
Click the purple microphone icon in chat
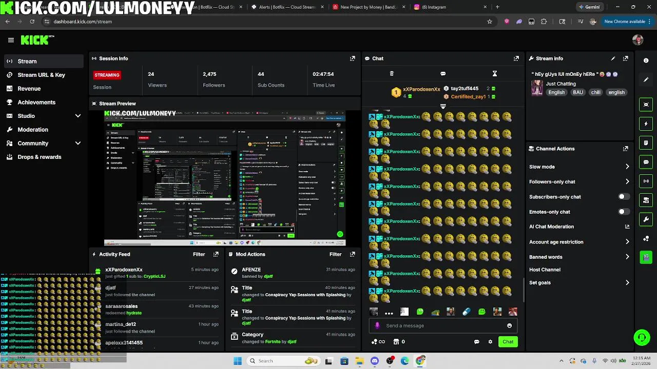377,325
